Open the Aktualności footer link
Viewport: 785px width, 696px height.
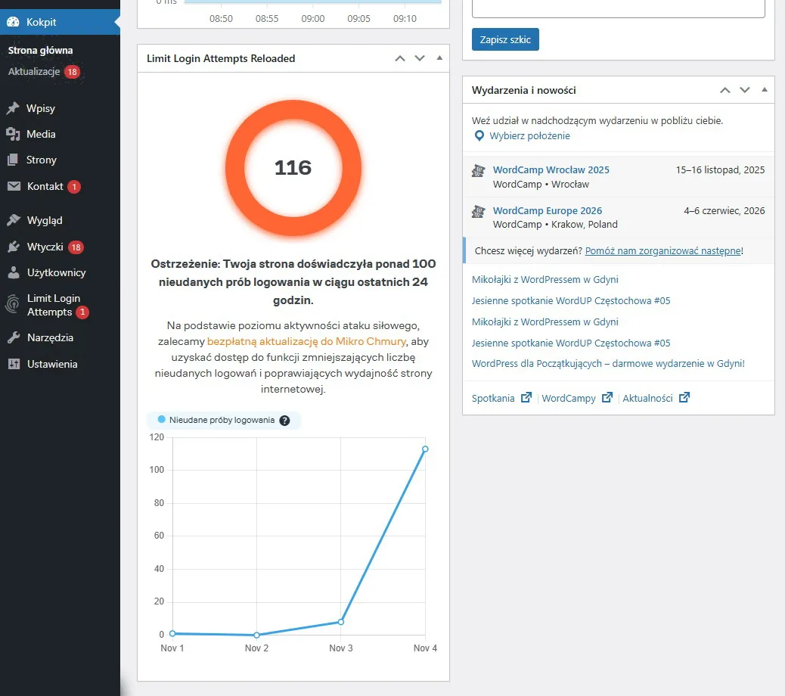coord(647,398)
